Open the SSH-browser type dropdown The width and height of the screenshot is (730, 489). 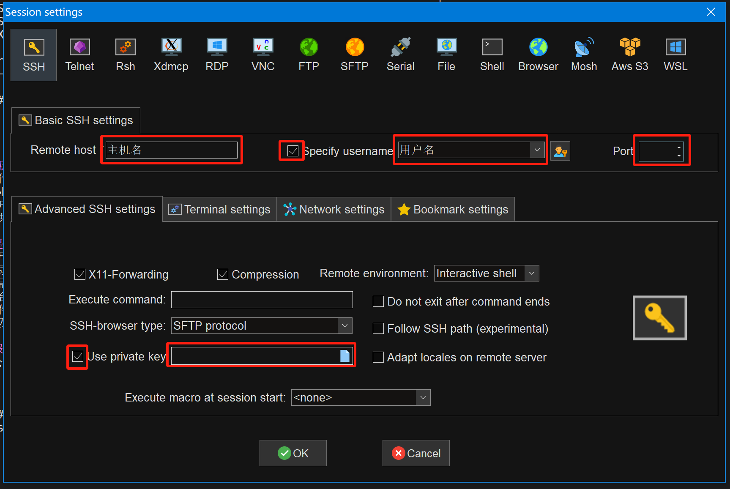click(x=345, y=325)
